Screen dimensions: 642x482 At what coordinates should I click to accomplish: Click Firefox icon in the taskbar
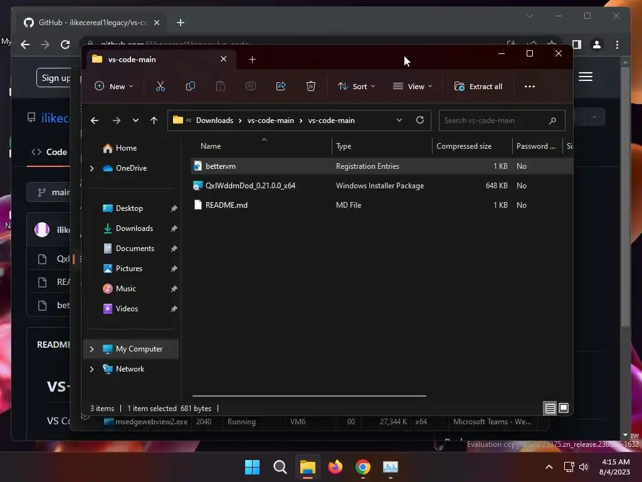(x=335, y=467)
